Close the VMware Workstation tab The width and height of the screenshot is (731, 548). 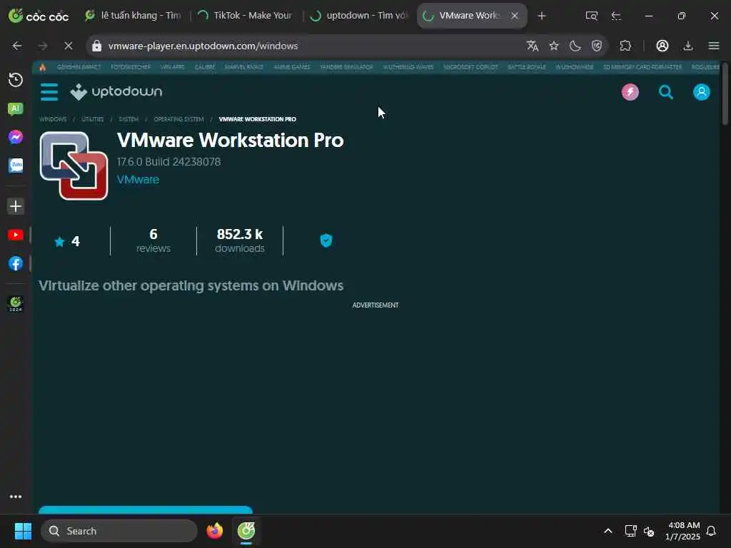point(515,16)
